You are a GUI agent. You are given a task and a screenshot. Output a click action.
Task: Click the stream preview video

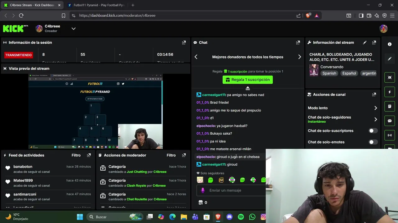tap(95, 111)
